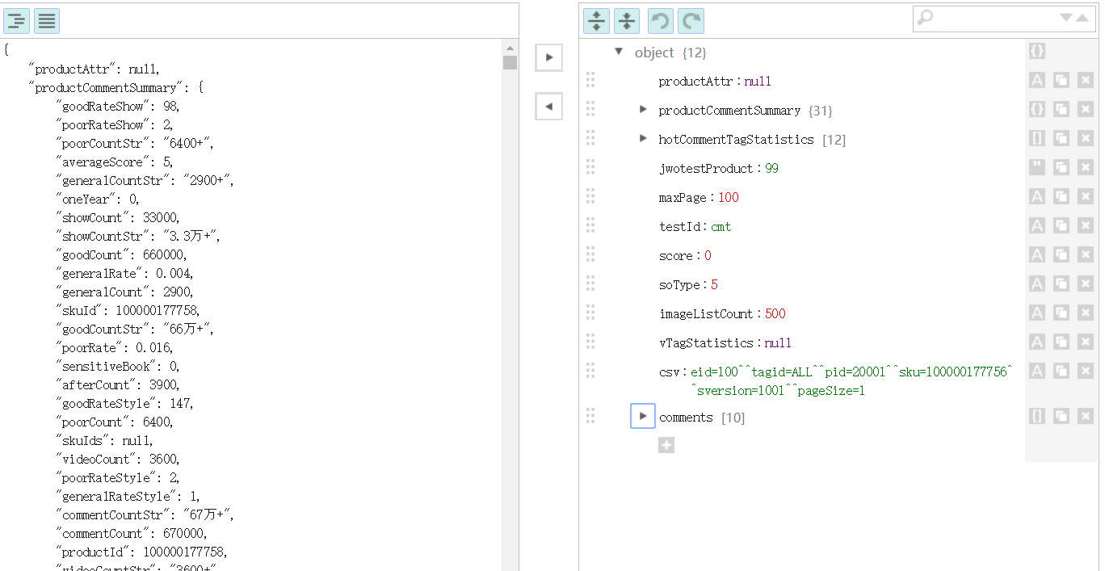This screenshot has width=1105, height=571.
Task: Duplicate the hotCommentTagStatistics field
Action: click(1061, 138)
